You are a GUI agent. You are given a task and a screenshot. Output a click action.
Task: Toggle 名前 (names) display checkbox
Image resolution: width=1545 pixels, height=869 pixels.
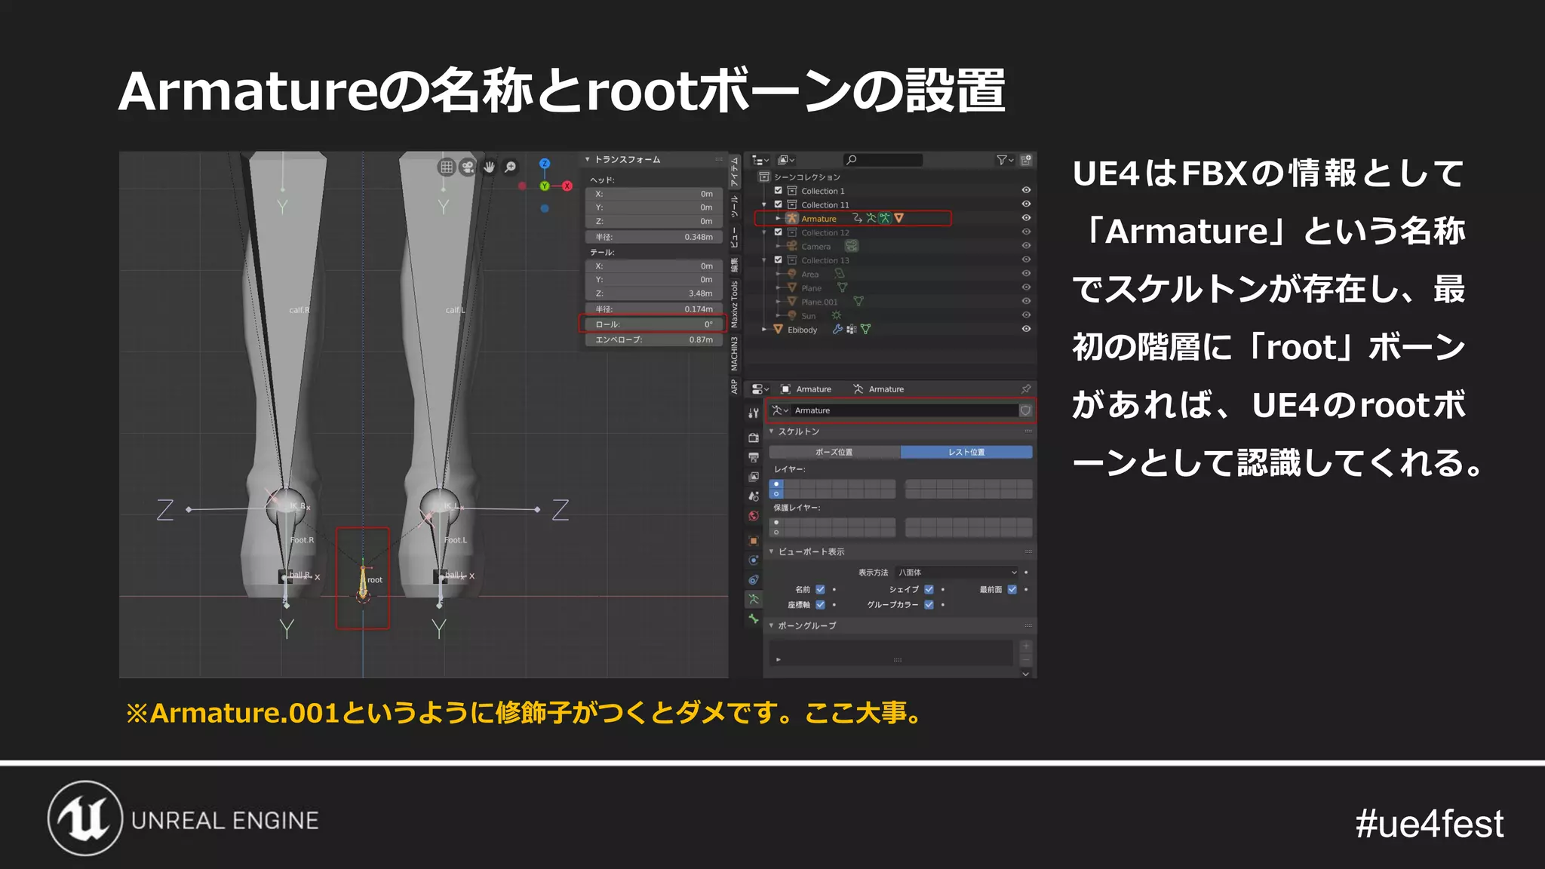click(820, 590)
